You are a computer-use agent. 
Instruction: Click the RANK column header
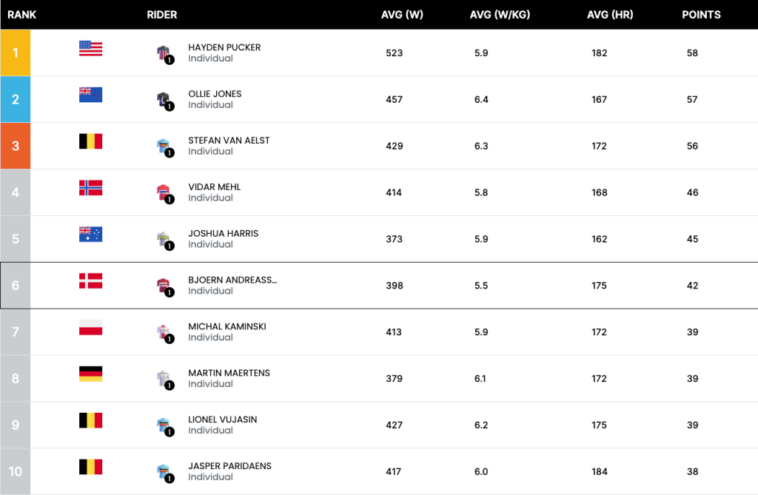[21, 15]
